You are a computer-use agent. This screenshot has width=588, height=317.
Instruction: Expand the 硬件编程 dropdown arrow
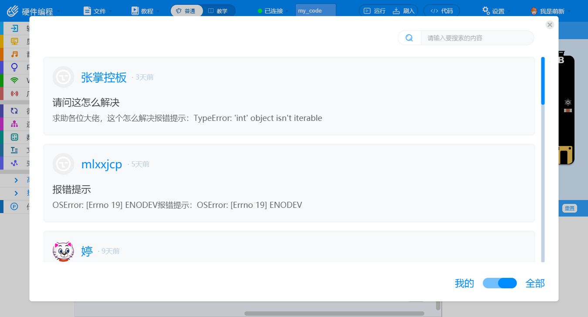(59, 11)
